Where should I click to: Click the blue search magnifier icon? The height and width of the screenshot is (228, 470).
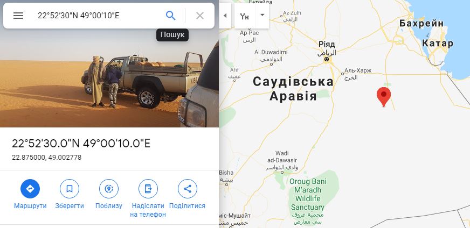170,16
